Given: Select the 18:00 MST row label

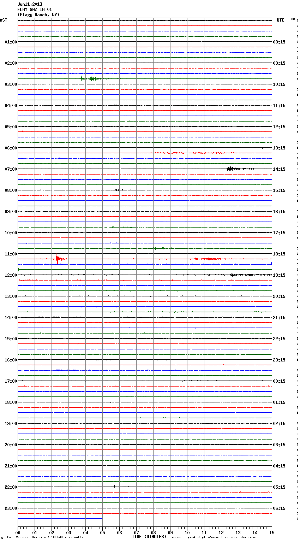Looking at the screenshot, I should coord(11,402).
